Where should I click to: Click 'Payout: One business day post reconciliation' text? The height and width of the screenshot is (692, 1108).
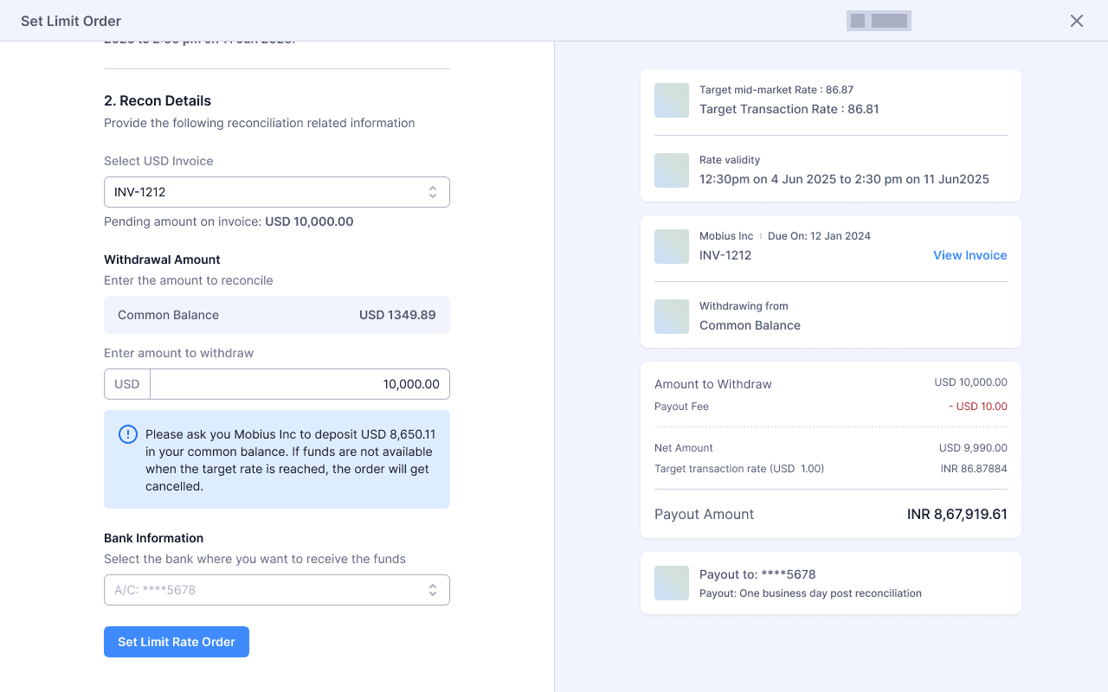pos(810,593)
